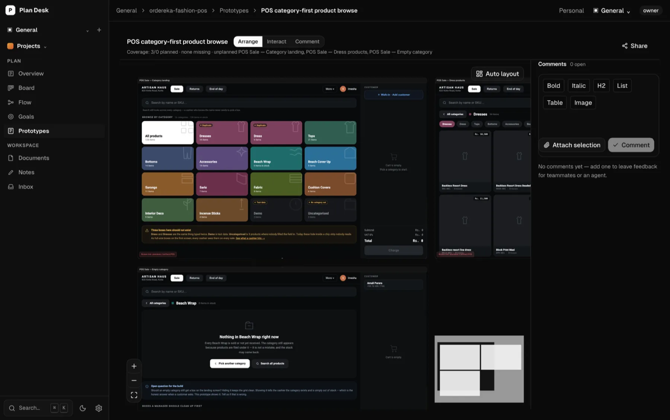Screen dimensions: 670x420
Task: Switch to Comment mode
Action: click(307, 41)
